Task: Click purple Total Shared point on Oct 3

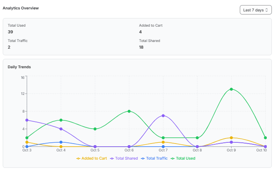Action: coord(27,120)
